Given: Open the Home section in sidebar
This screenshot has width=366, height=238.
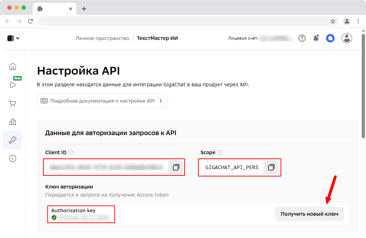Looking at the screenshot, I should coord(13,66).
